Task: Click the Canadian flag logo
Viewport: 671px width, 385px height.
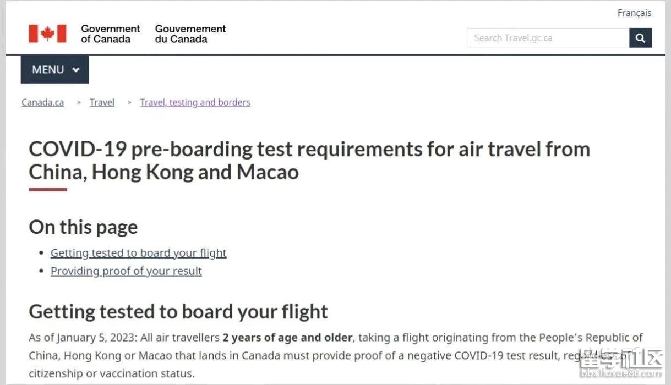Action: 48,34
